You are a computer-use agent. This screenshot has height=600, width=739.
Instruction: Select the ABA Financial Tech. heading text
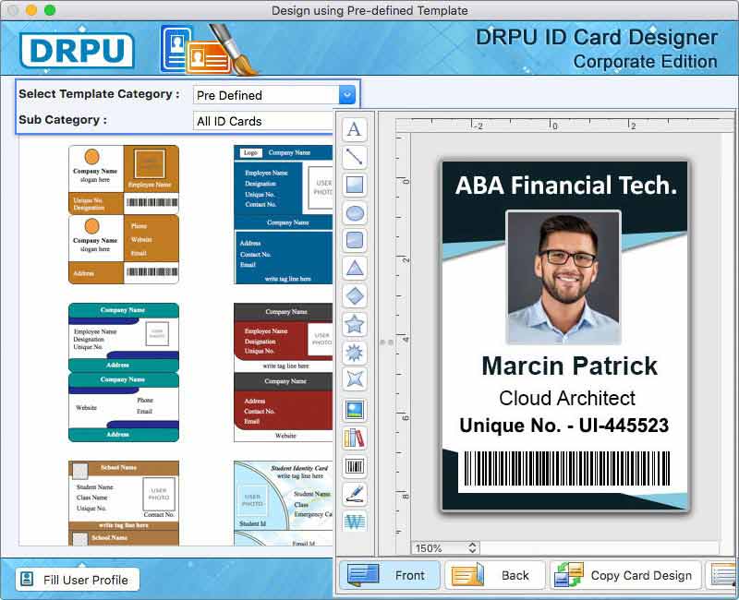point(566,186)
